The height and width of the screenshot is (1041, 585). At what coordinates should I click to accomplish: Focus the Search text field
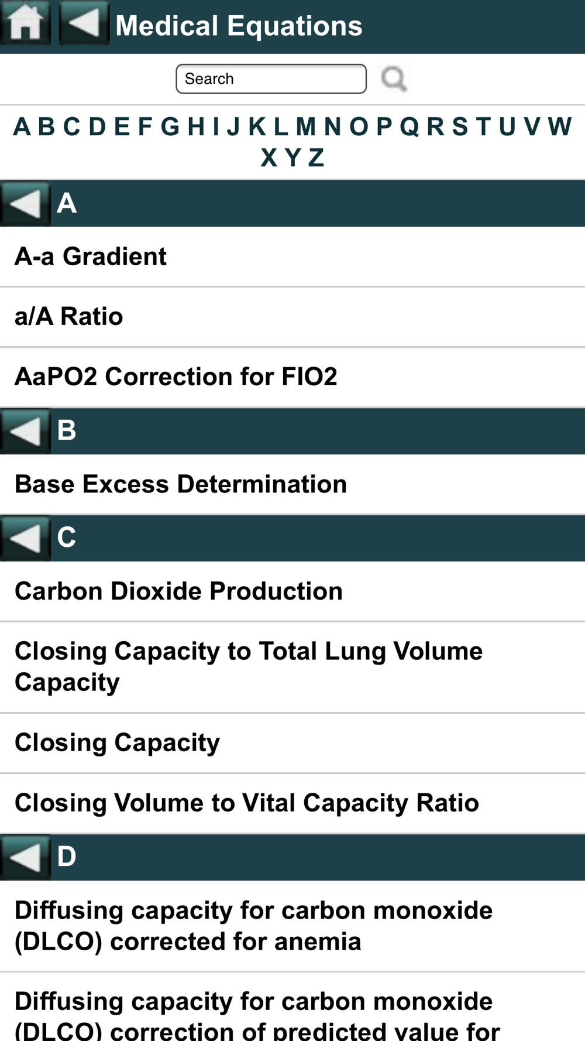click(271, 79)
